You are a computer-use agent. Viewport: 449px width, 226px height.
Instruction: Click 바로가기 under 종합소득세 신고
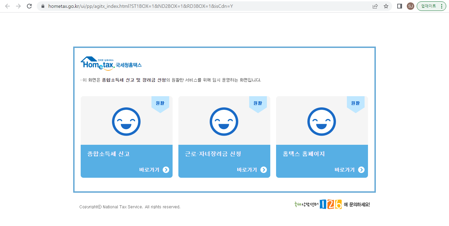point(154,170)
